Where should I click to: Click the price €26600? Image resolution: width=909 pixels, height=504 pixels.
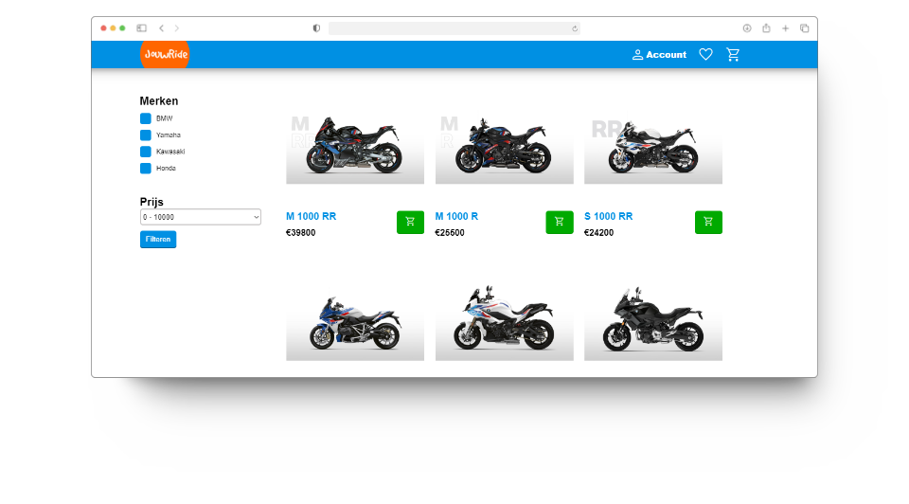click(x=450, y=232)
